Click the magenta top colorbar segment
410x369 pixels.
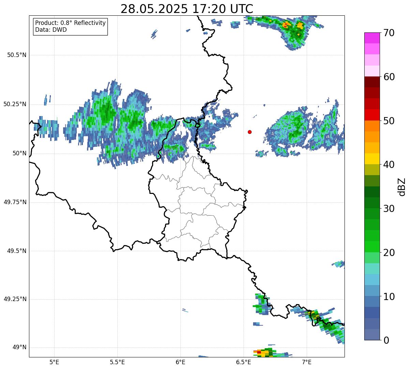click(372, 38)
